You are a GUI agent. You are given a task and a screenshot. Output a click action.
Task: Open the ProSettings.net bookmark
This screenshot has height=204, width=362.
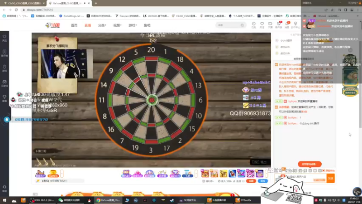point(71,16)
